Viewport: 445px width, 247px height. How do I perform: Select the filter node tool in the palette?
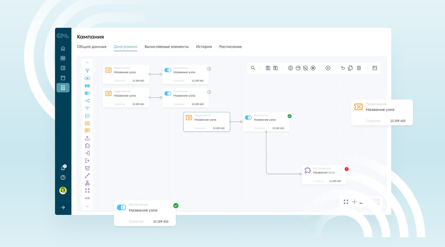87,71
